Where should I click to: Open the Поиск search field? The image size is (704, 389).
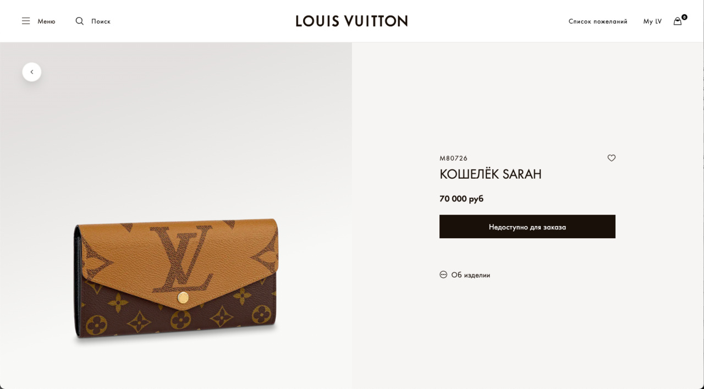point(101,21)
